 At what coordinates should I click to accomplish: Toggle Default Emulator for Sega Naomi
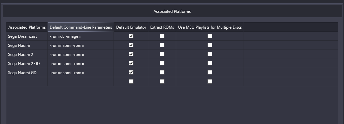[131, 45]
